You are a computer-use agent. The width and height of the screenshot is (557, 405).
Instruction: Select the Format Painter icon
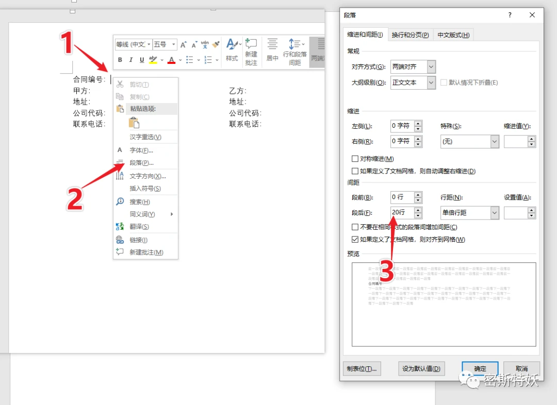point(215,44)
